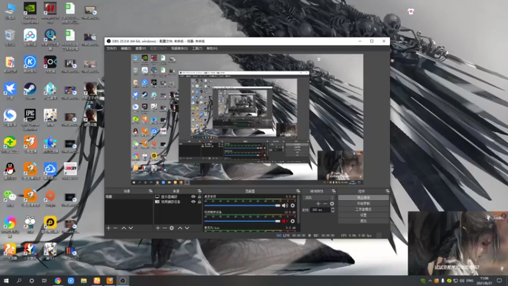Select the Steam desktop icon
Screen dimensions: 508x286
pos(30,91)
